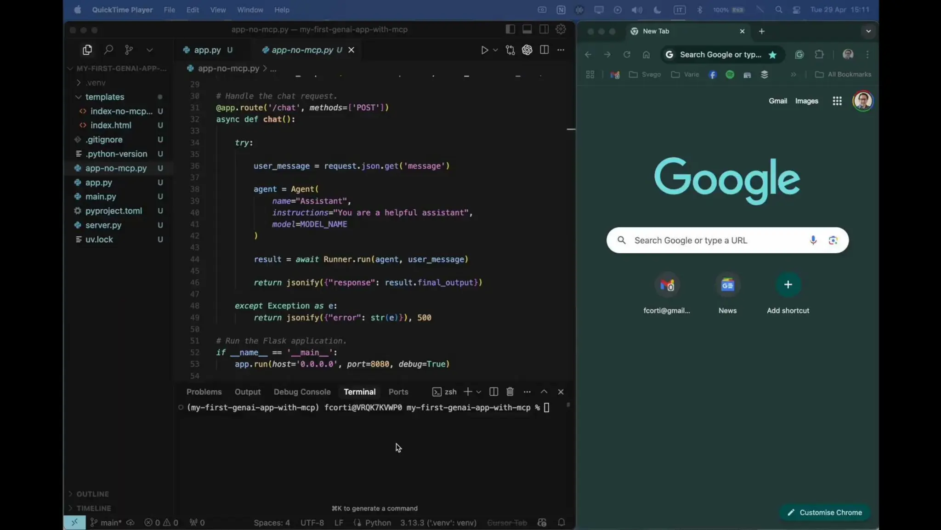The width and height of the screenshot is (941, 530).
Task: Click the Run Python File play icon
Action: click(484, 50)
